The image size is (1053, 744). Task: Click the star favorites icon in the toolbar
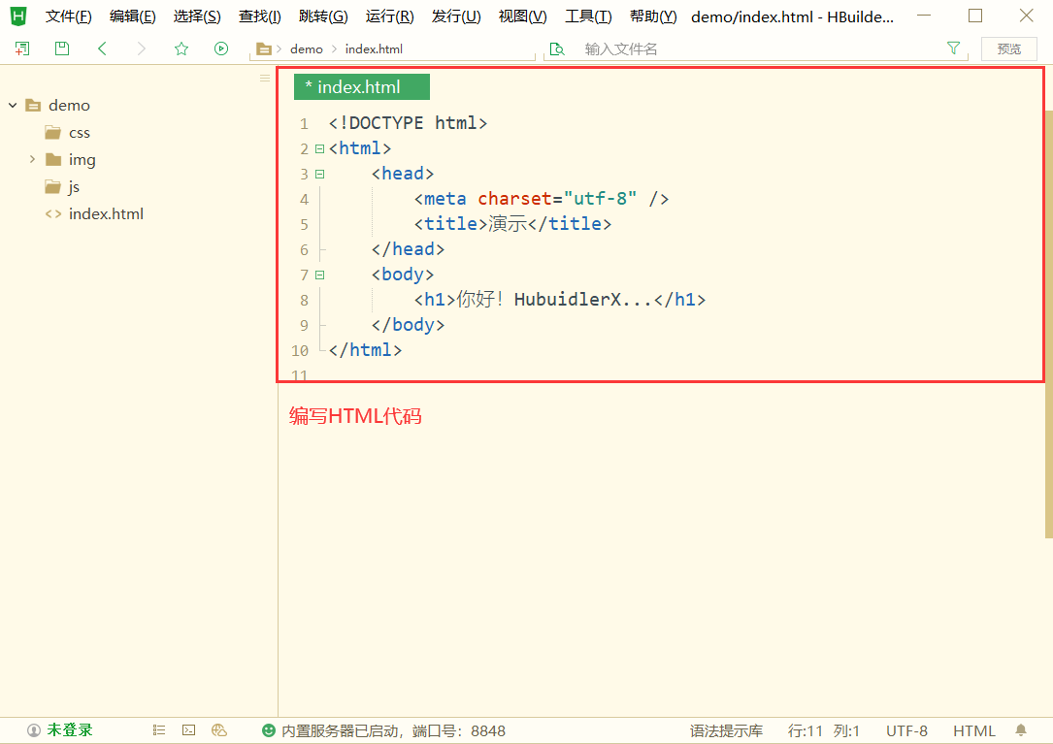(x=181, y=49)
